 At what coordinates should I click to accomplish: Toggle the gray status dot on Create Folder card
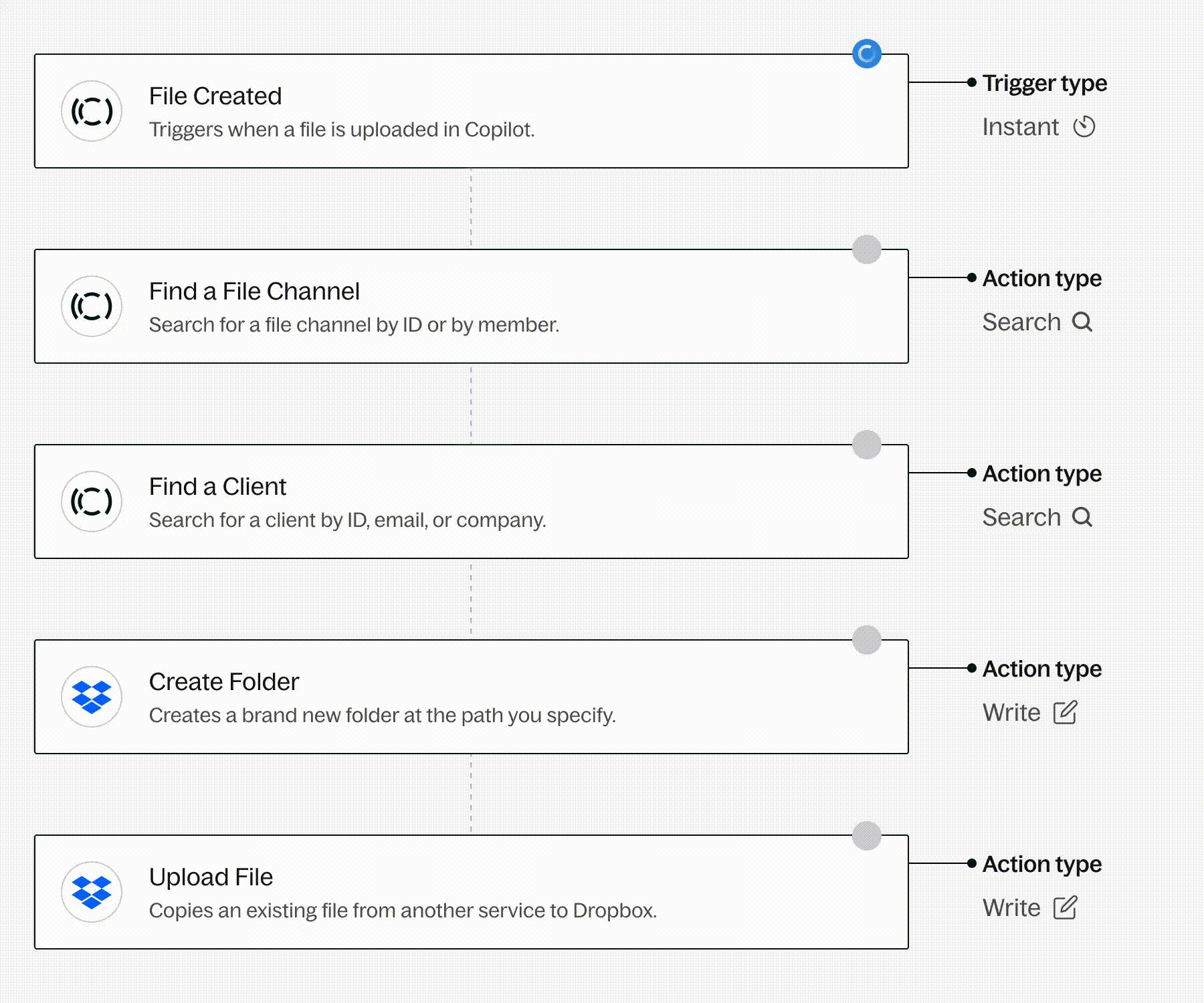point(867,640)
